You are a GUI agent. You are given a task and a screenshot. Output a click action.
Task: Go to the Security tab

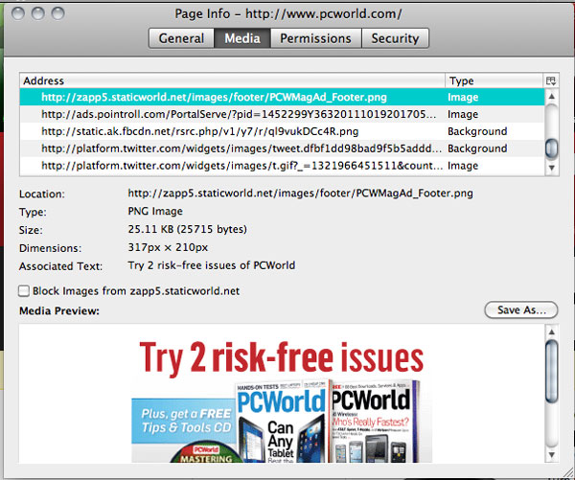point(395,38)
